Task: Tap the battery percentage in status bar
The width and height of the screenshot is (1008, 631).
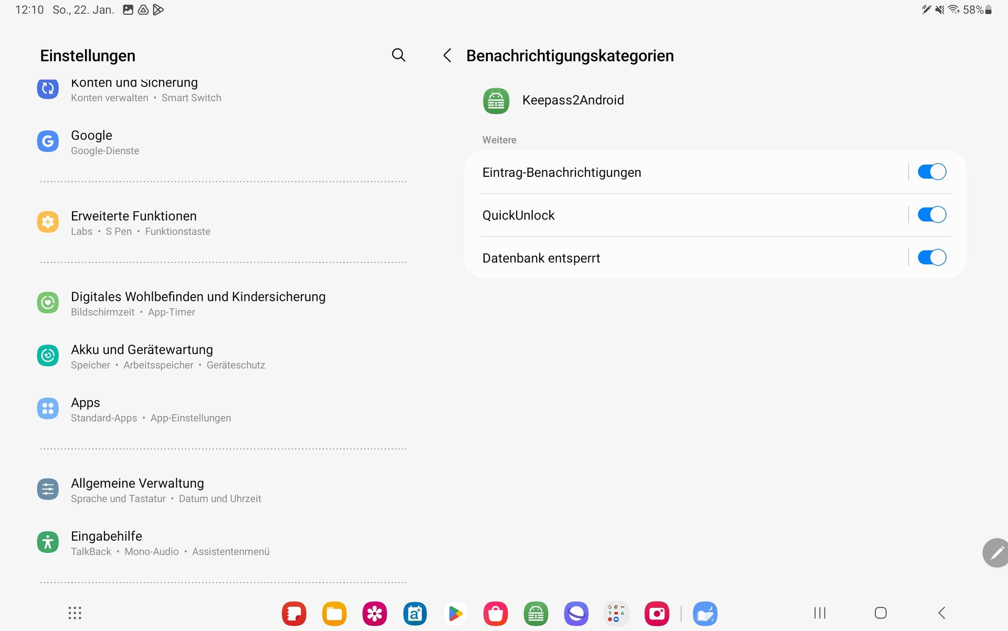Action: [x=973, y=9]
